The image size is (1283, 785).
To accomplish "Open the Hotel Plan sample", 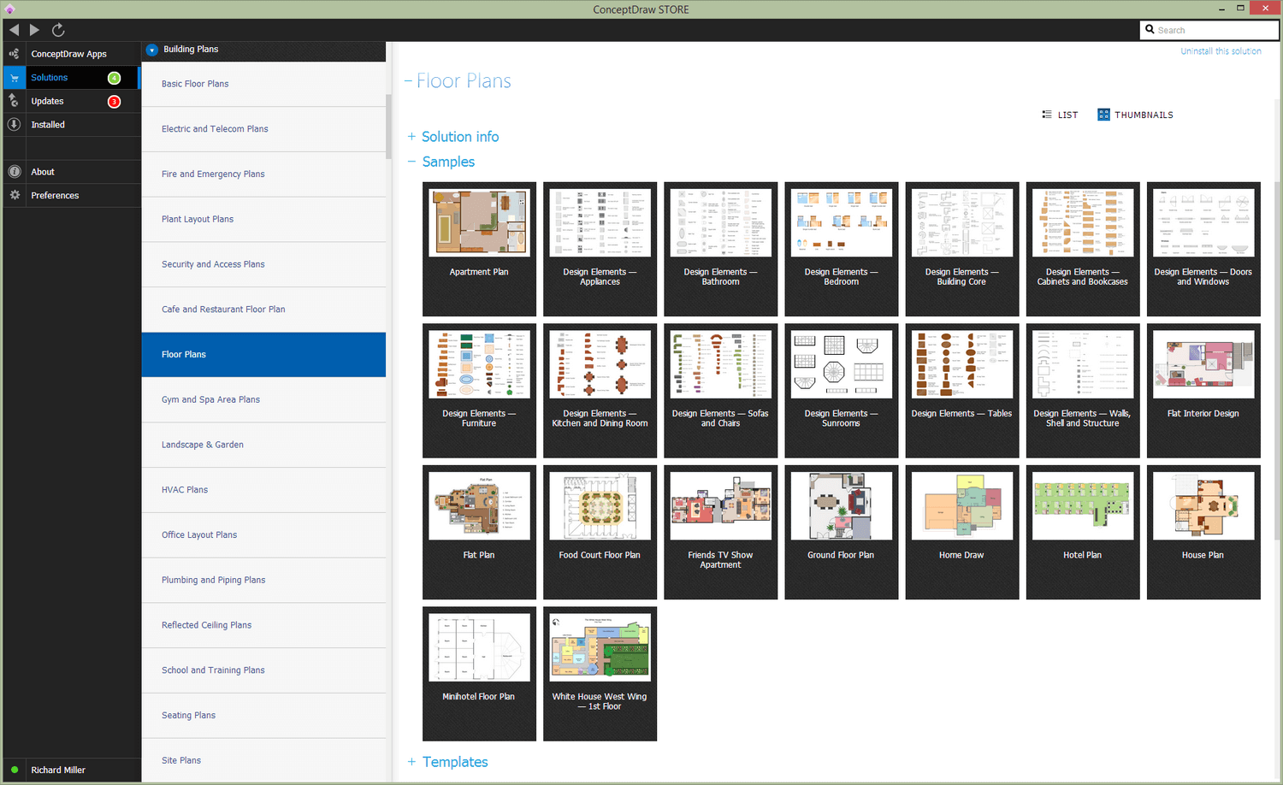I will point(1082,532).
